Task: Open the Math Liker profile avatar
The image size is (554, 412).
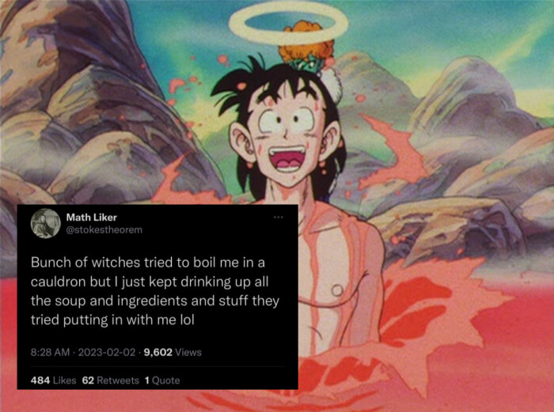Action: 46,224
